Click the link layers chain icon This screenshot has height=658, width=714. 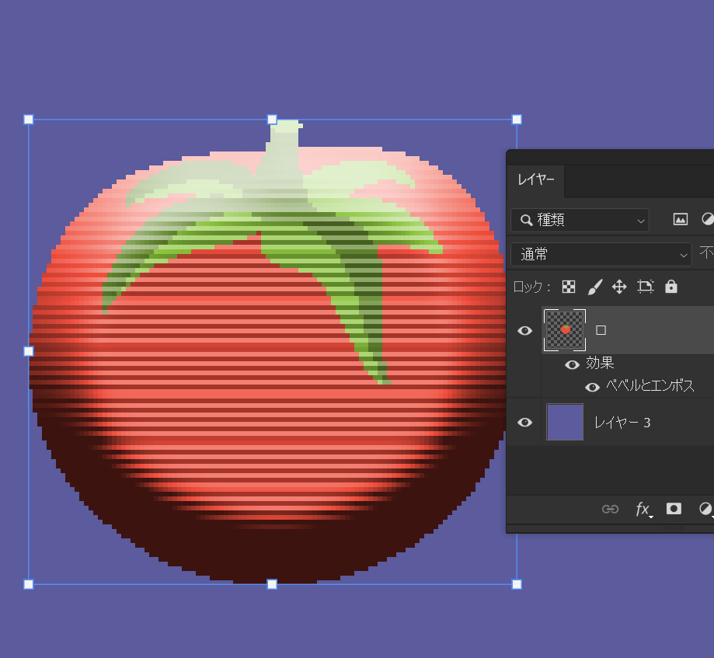point(611,509)
